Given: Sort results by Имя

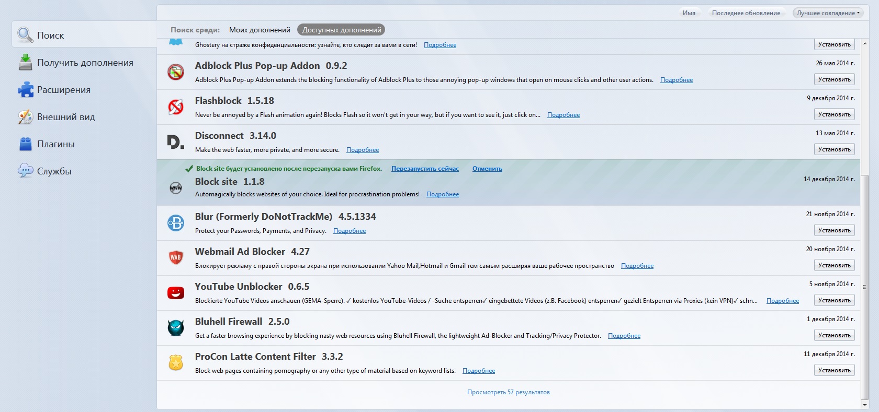Looking at the screenshot, I should [689, 13].
